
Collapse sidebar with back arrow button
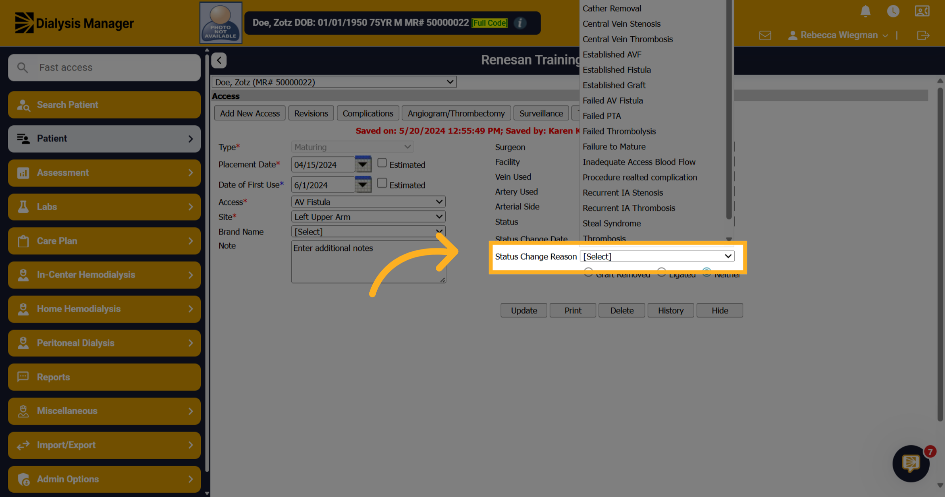(219, 60)
